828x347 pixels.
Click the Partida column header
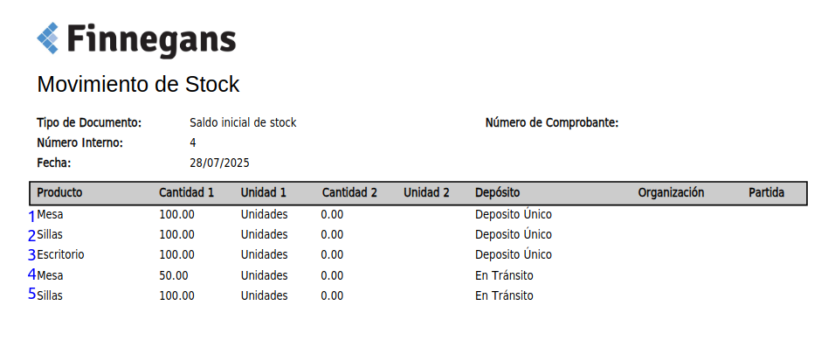tap(766, 193)
